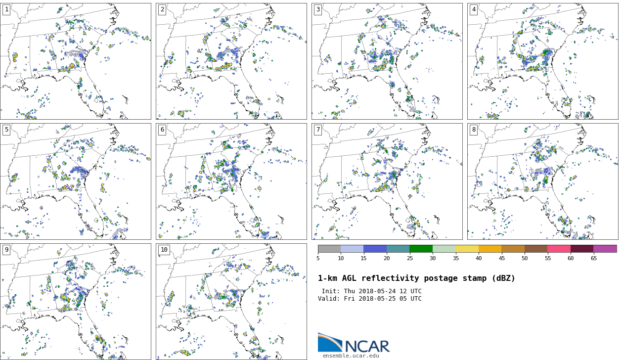This screenshot has width=623, height=360.
Task: Open ensemble member 7 reflectivity map
Action: tap(387, 181)
